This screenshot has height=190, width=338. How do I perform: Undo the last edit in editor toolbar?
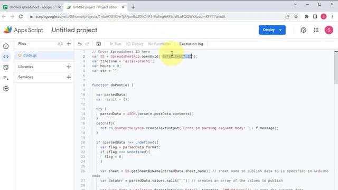(x=80, y=44)
